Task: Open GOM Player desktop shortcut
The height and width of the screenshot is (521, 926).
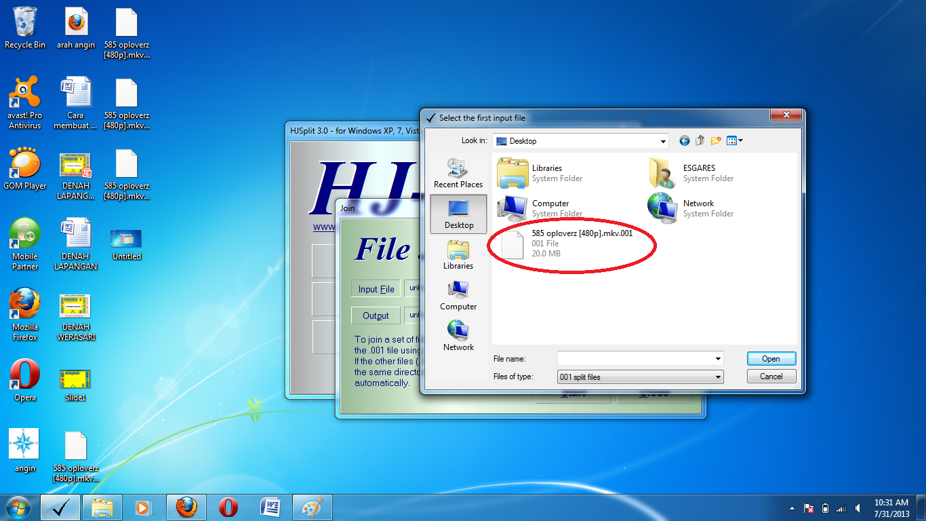Action: [x=25, y=170]
